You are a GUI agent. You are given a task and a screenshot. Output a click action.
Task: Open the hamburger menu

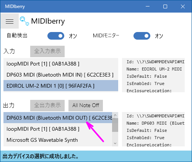(x=10, y=21)
